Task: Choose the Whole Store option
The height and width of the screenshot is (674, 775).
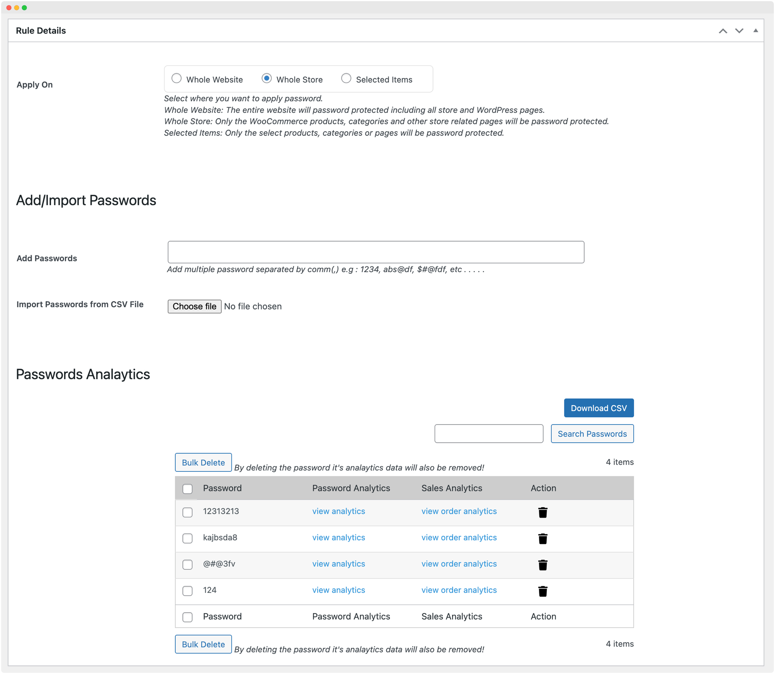Action: pos(267,78)
